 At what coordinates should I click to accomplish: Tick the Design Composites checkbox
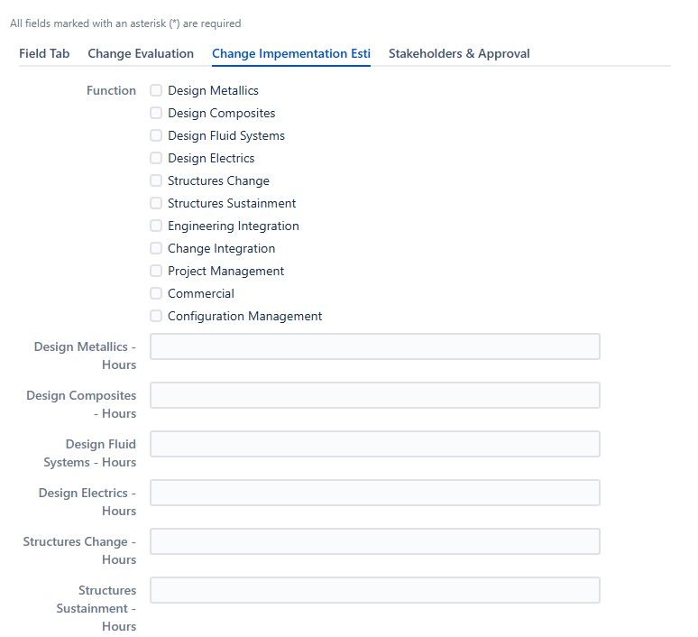(x=156, y=113)
